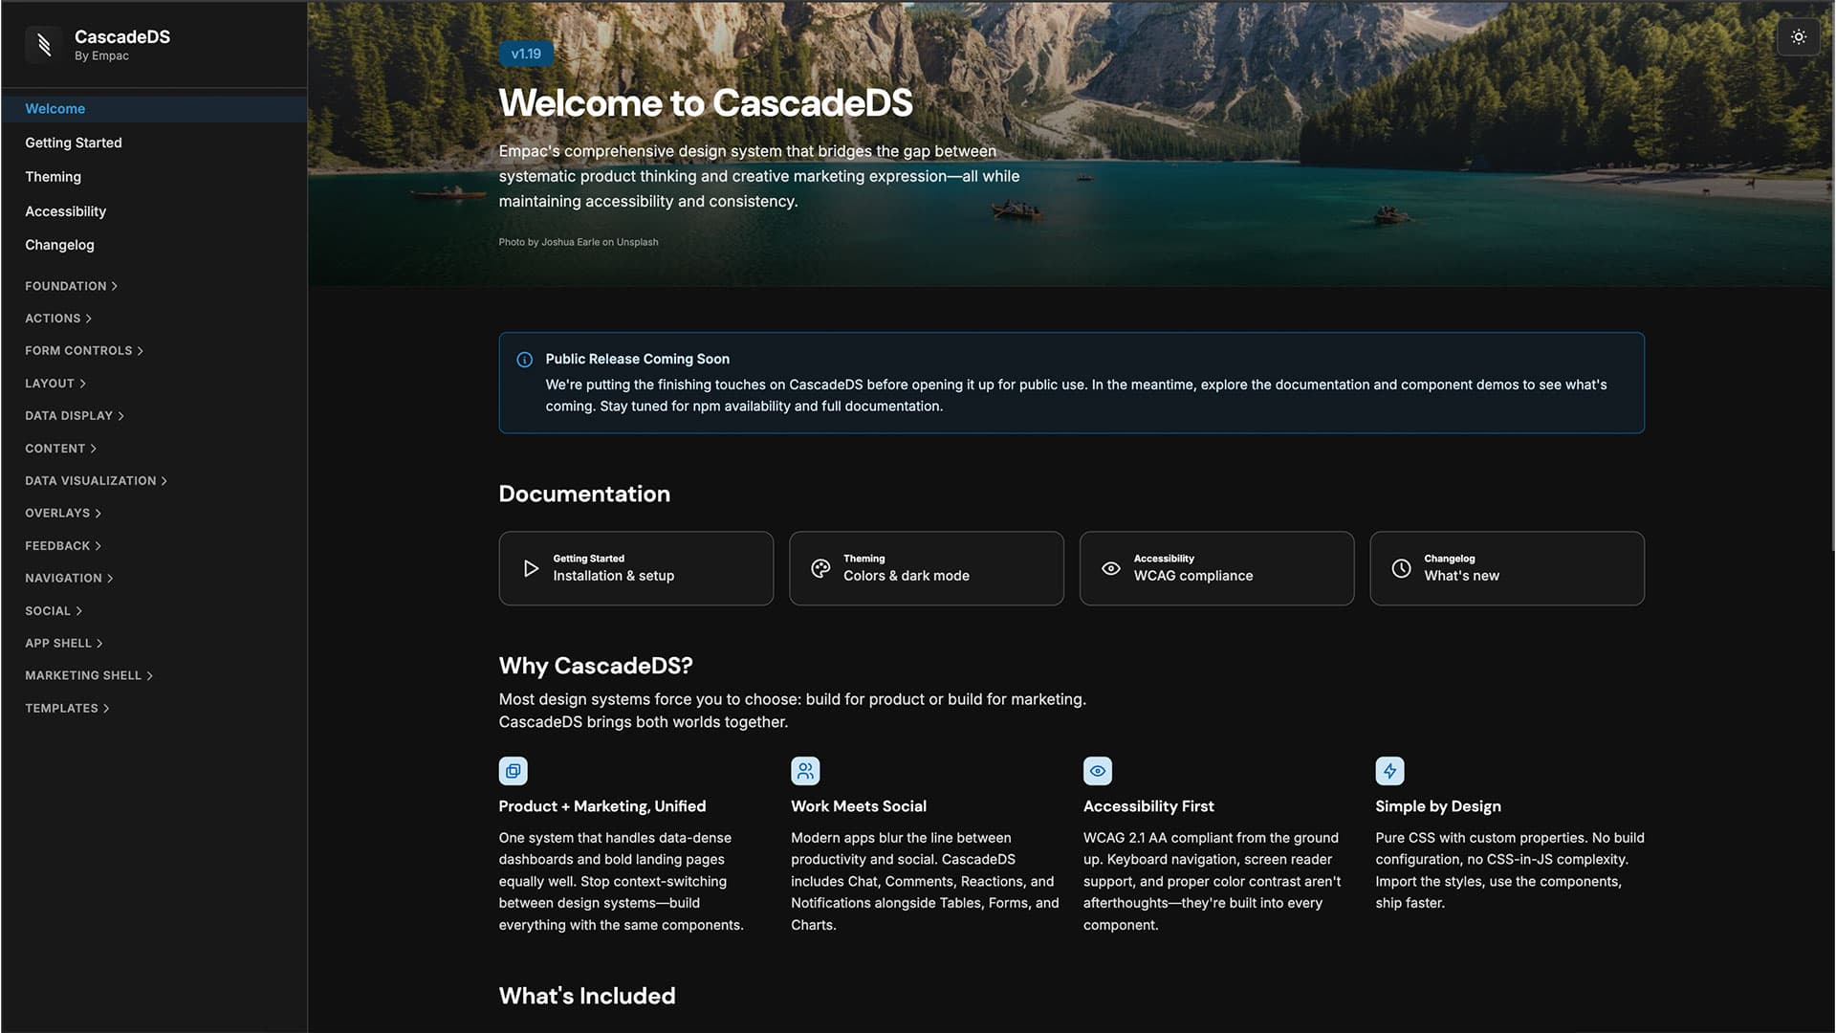Click the page vertical scrollbar
Viewport: 1836px width, 1033px height.
1831,277
